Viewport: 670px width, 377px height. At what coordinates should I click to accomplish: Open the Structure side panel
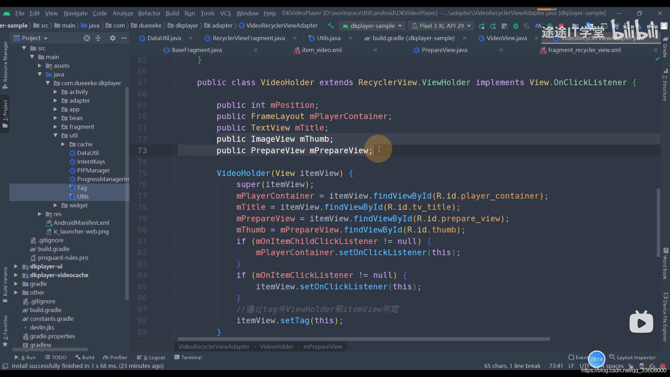point(665,85)
